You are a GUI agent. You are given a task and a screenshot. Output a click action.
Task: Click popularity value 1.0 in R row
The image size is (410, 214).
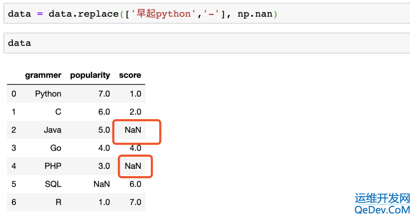tap(104, 202)
